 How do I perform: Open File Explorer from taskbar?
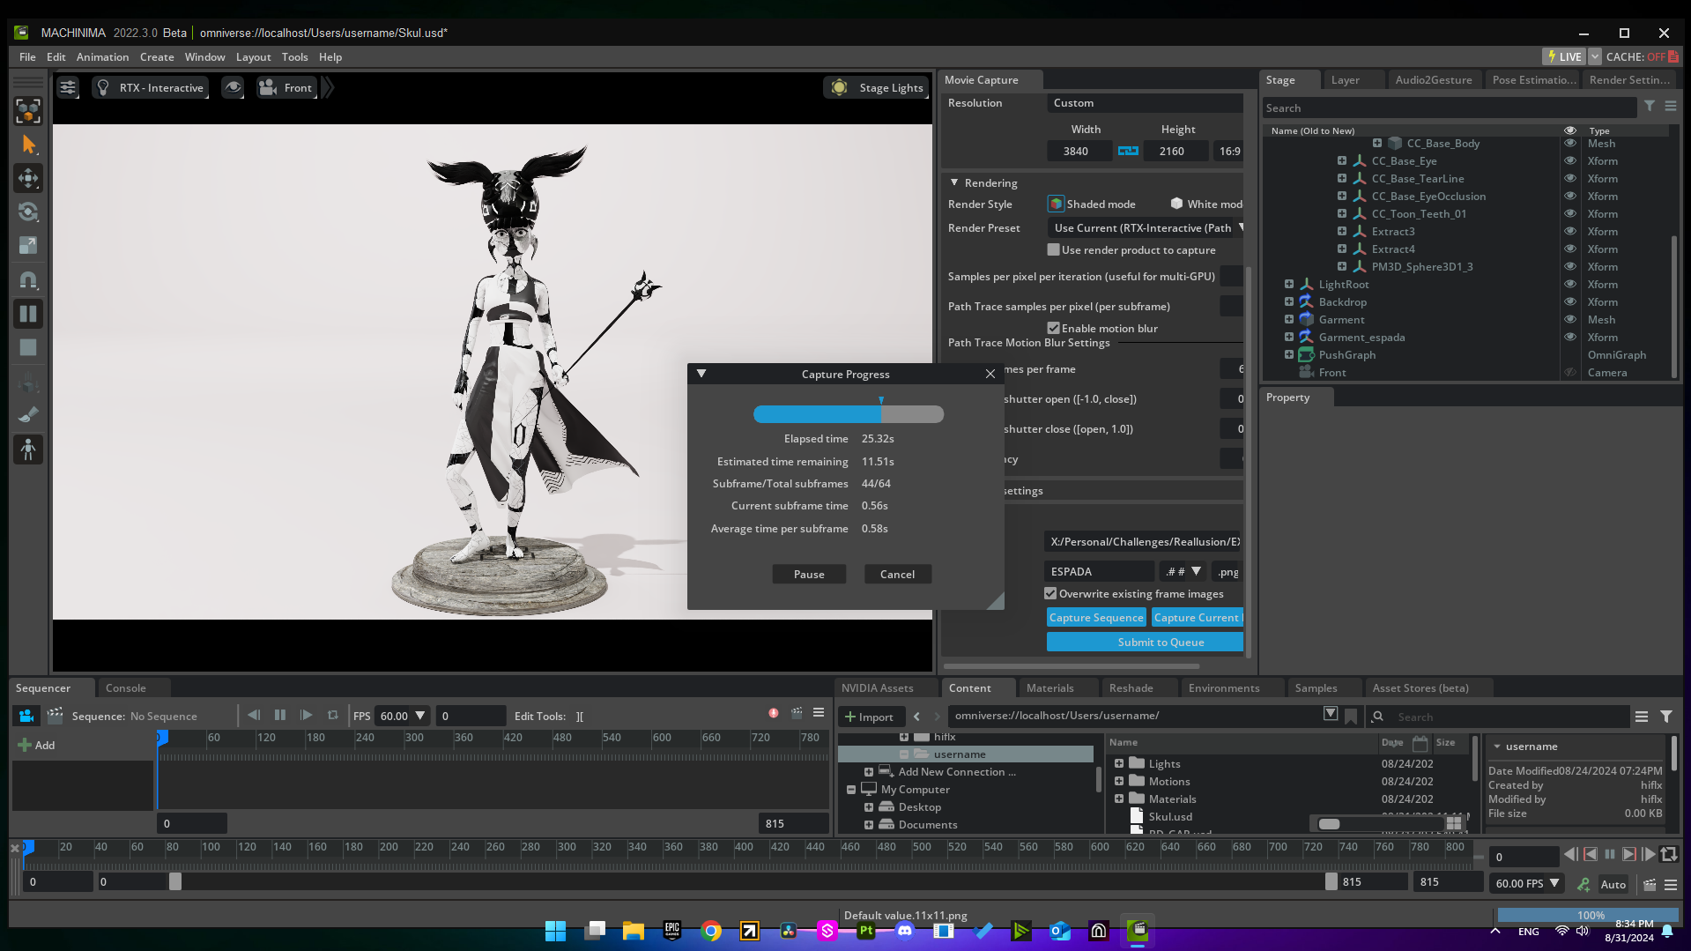point(634,931)
